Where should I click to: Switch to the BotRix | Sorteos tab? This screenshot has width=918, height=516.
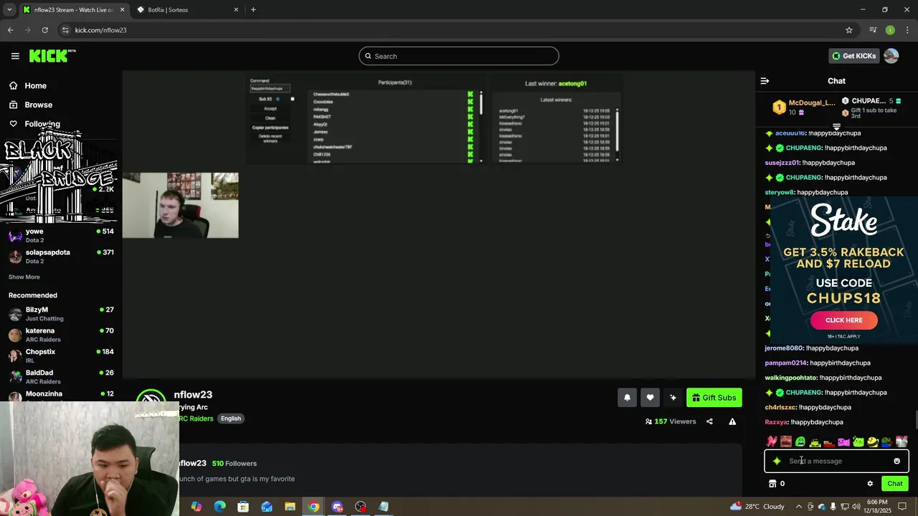pos(188,9)
